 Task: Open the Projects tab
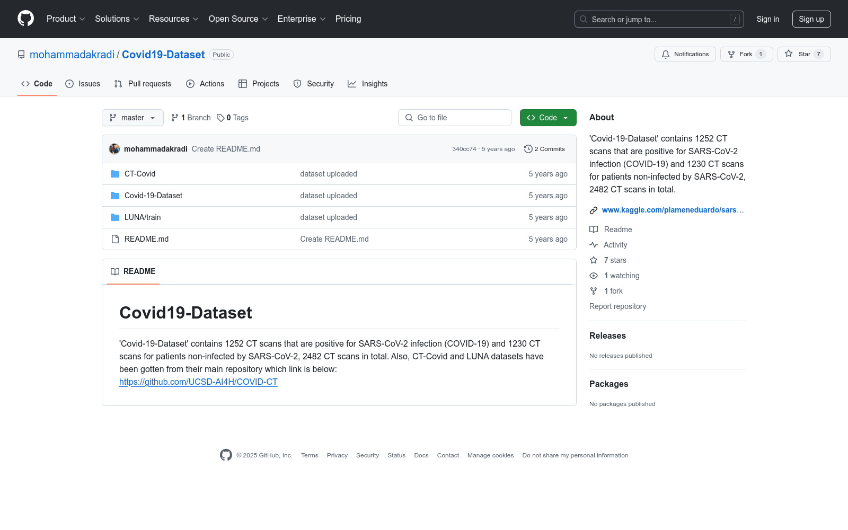click(259, 84)
